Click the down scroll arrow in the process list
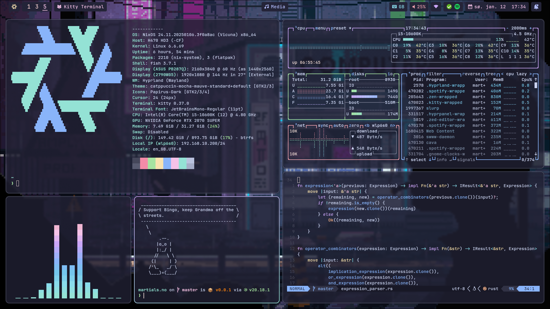This screenshot has width=550, height=309. 536,154
